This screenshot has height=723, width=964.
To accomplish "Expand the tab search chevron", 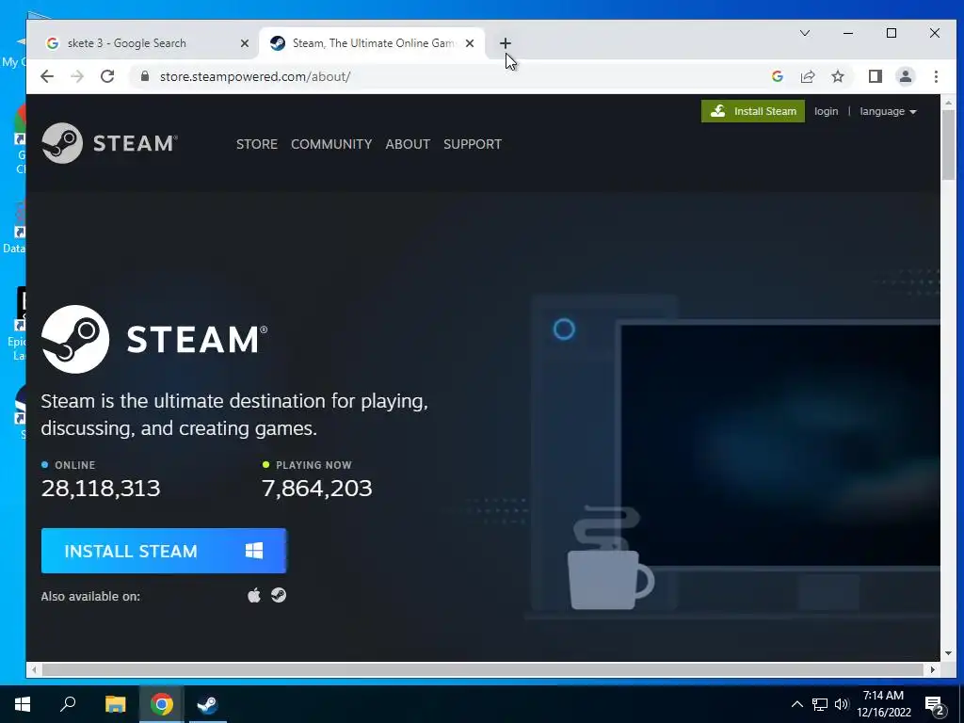I will pos(804,33).
